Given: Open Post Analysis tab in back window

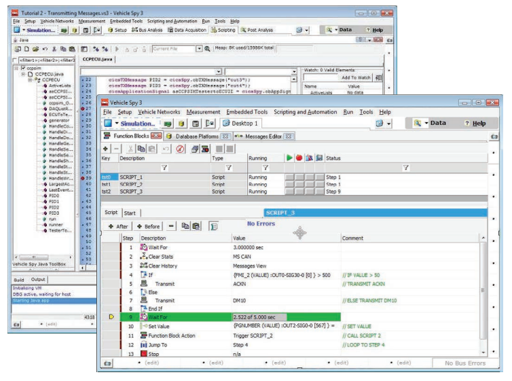Looking at the screenshot, I should point(257,30).
